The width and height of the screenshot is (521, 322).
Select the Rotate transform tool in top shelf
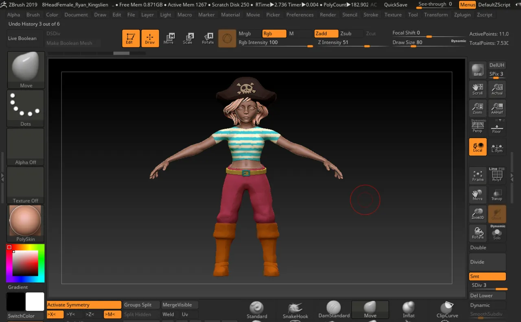208,38
